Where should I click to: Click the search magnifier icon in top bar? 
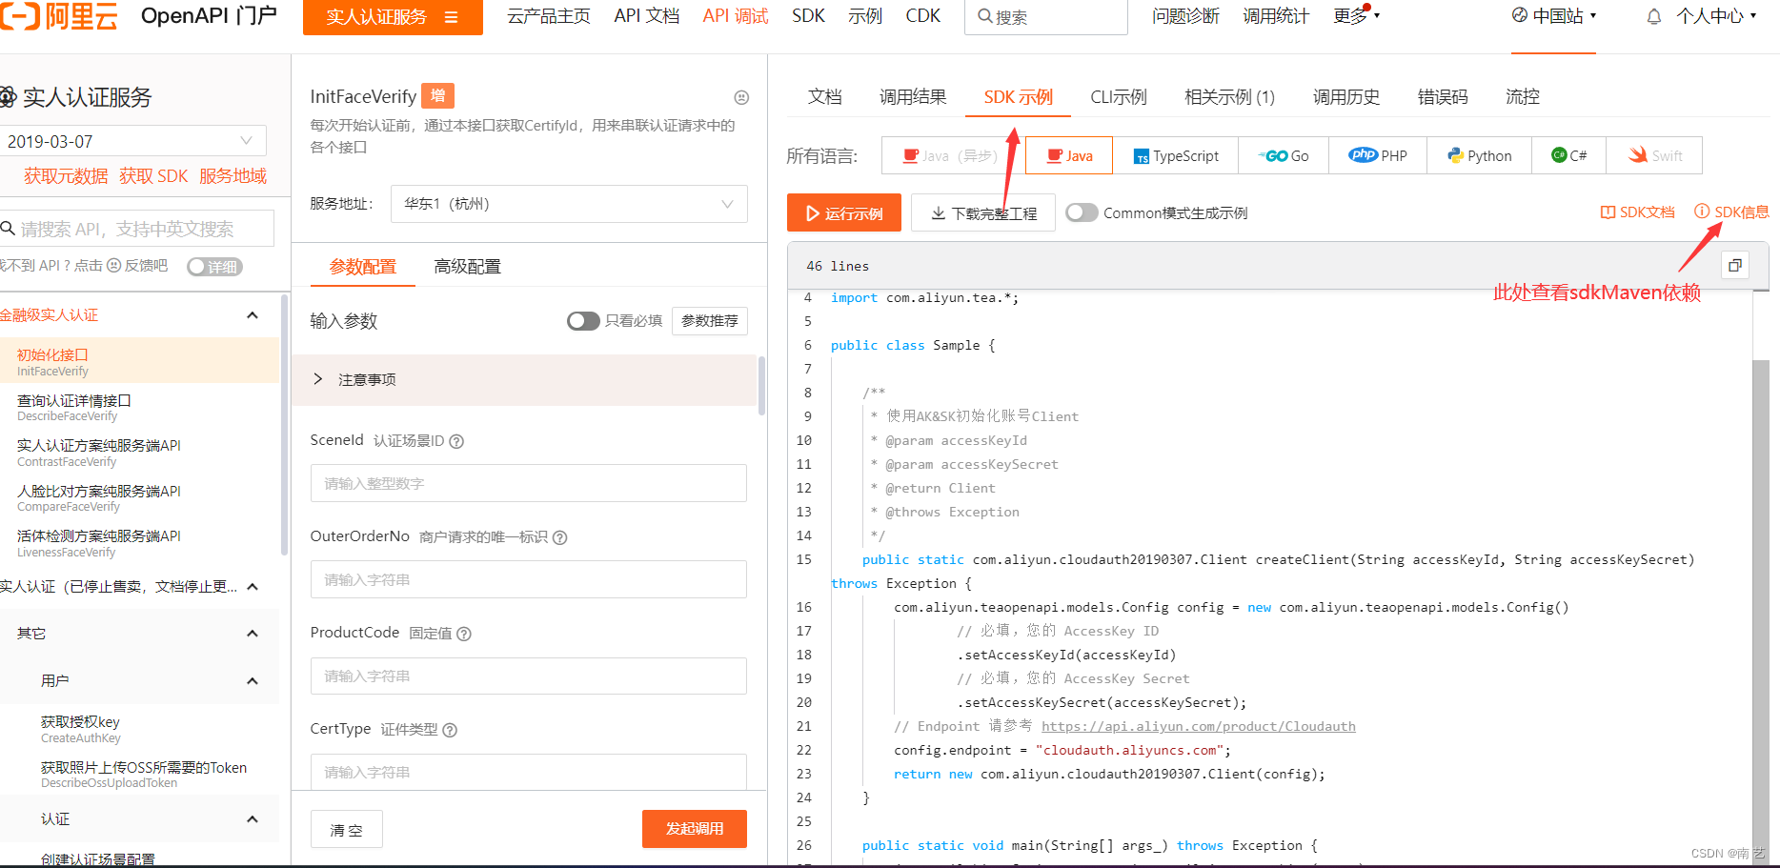[x=985, y=16]
